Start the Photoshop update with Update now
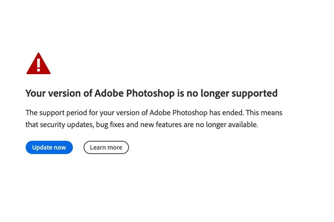 (x=49, y=147)
